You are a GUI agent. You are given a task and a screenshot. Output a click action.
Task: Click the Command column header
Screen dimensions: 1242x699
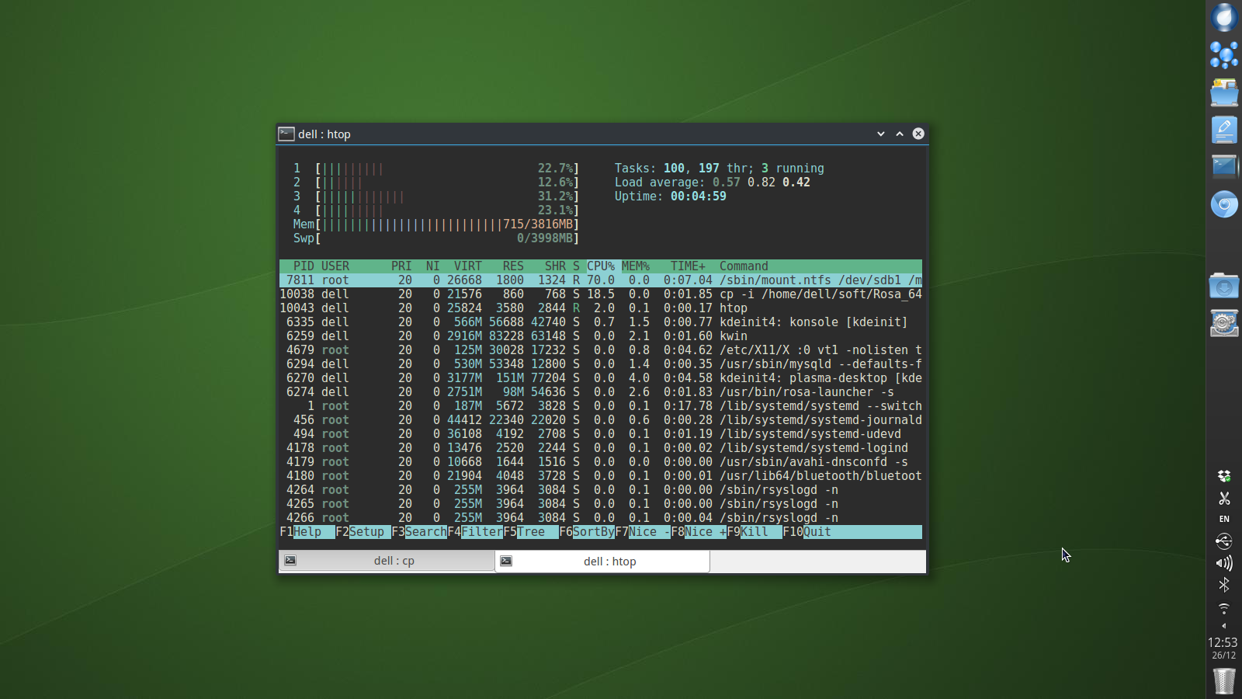(x=744, y=266)
